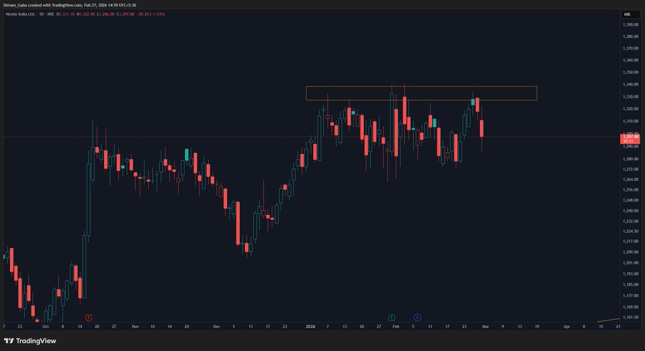
Task: Click the 1,330.00 price axis label
Action: [629, 97]
